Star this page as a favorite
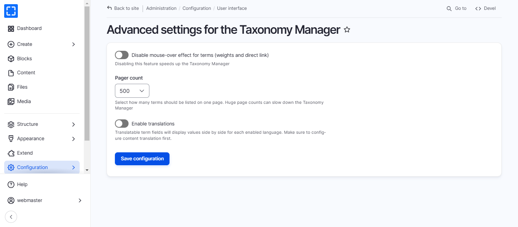 [x=347, y=30]
